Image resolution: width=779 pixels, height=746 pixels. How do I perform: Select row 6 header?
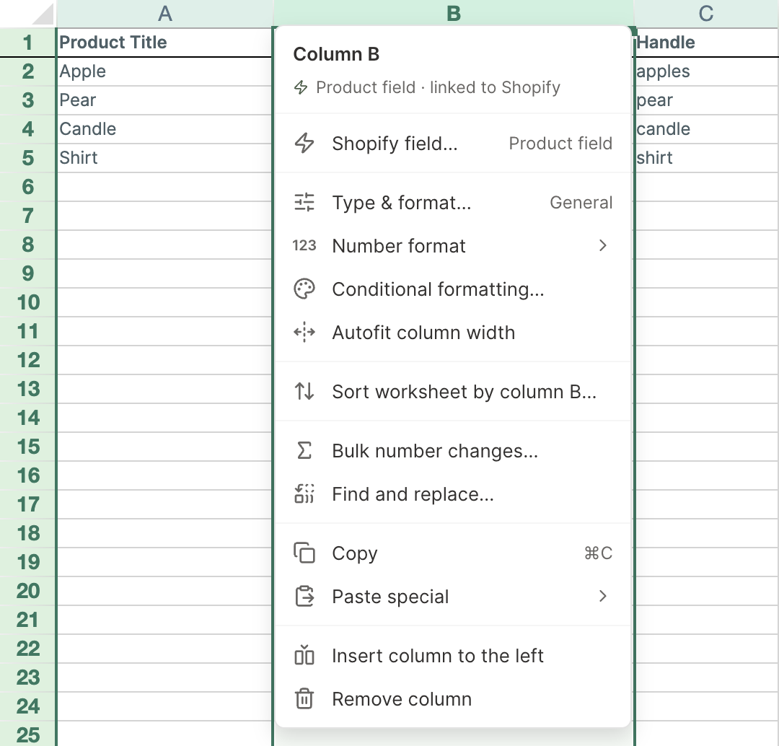click(x=28, y=187)
